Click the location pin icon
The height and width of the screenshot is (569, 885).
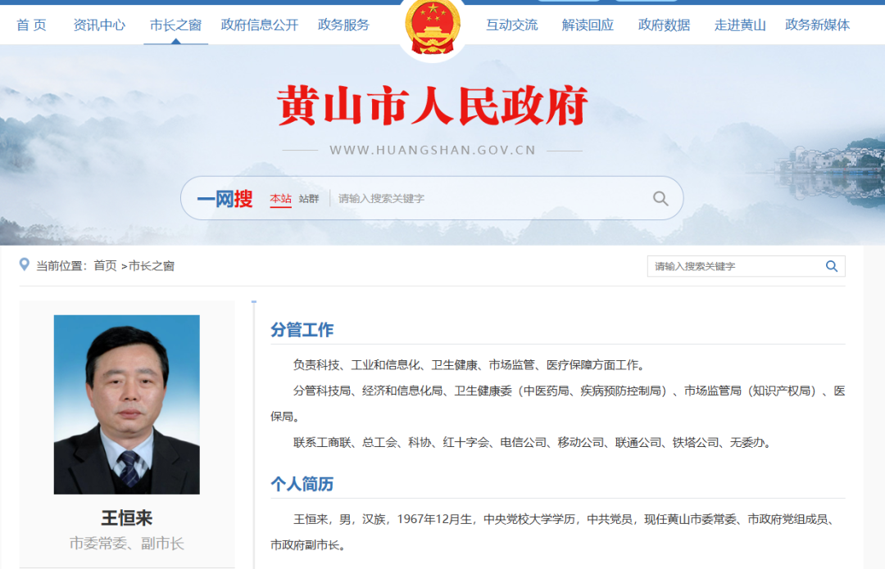point(25,264)
